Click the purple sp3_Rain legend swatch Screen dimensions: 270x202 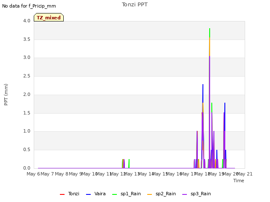(x=185, y=194)
